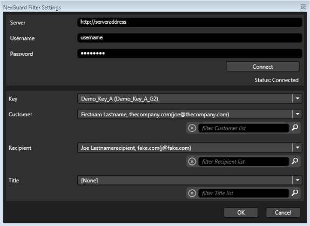Click the Status: Connected text

click(x=277, y=80)
